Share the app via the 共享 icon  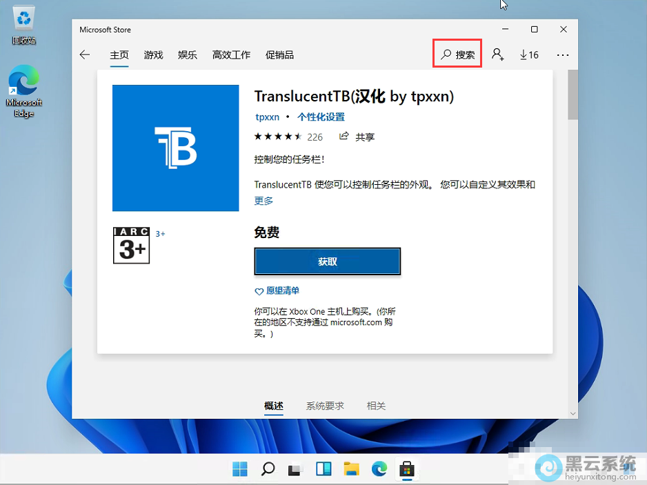(x=357, y=137)
